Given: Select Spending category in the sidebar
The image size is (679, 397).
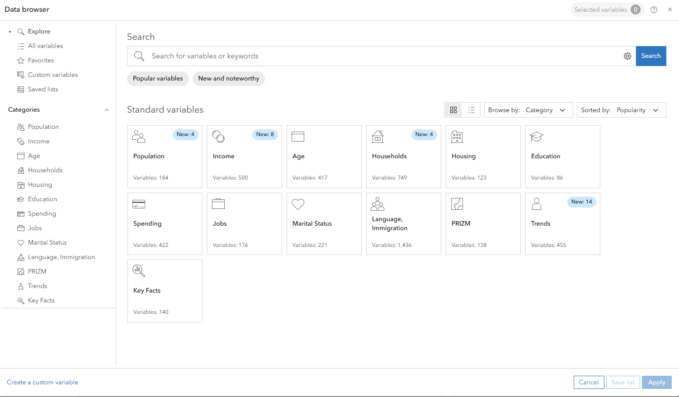Looking at the screenshot, I should 42,214.
